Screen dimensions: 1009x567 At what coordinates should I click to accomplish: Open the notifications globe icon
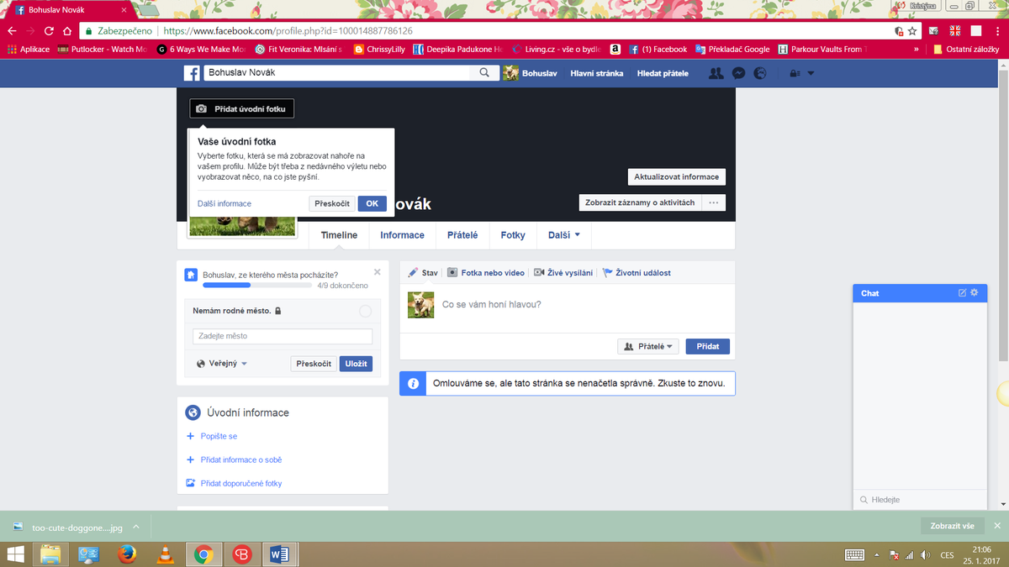tap(760, 73)
